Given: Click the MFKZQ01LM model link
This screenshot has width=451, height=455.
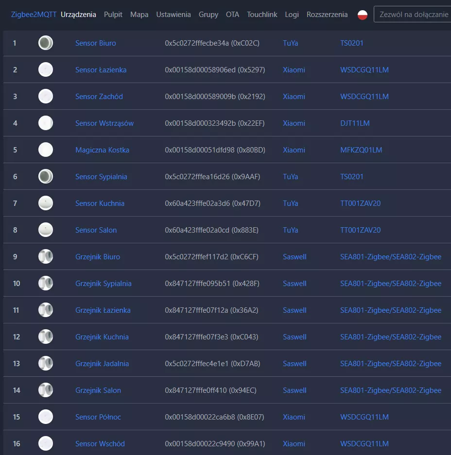Looking at the screenshot, I should click(x=361, y=150).
